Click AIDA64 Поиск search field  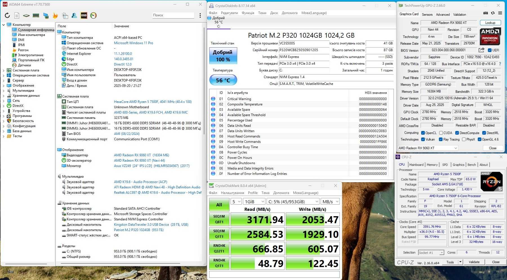click(x=173, y=15)
